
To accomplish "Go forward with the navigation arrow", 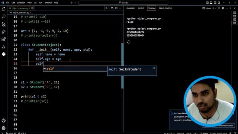I will (x=75, y=3).
